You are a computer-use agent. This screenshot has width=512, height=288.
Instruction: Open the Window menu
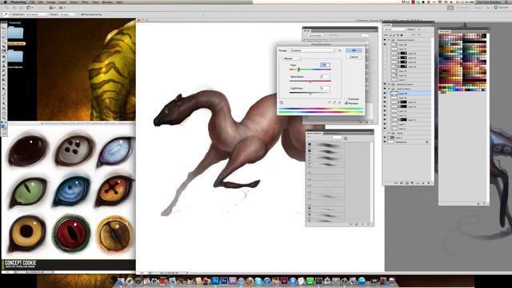coord(107,2)
